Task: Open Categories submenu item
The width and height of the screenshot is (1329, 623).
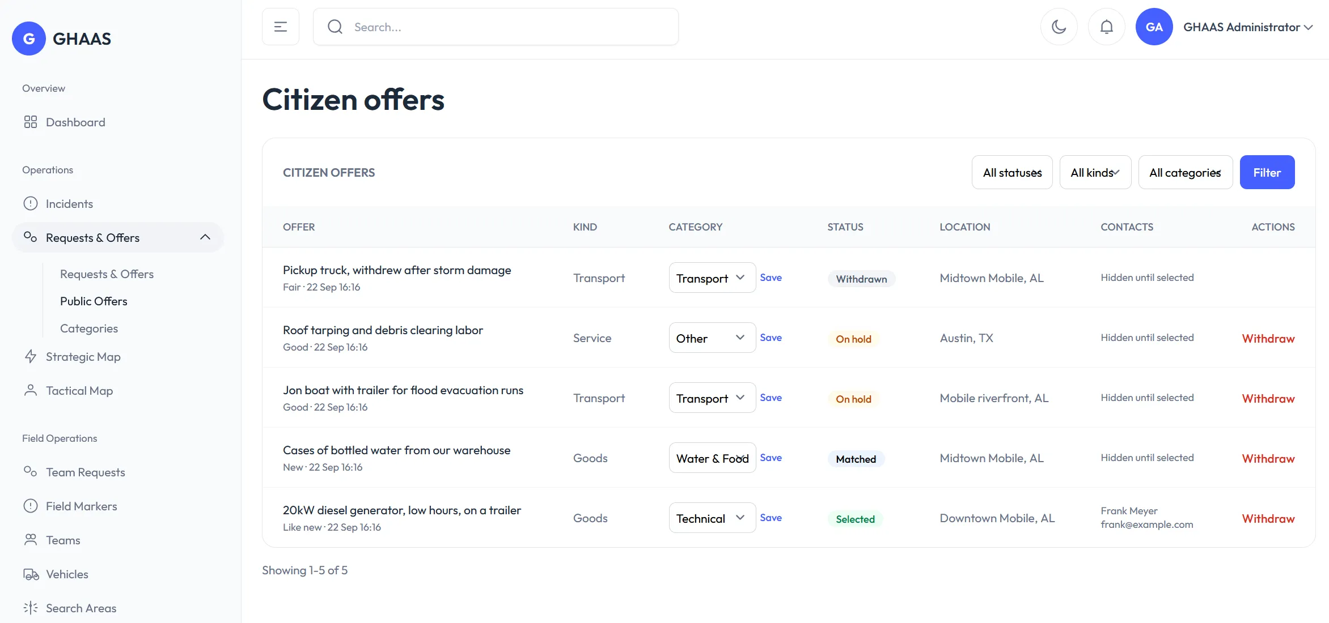Action: pos(89,328)
